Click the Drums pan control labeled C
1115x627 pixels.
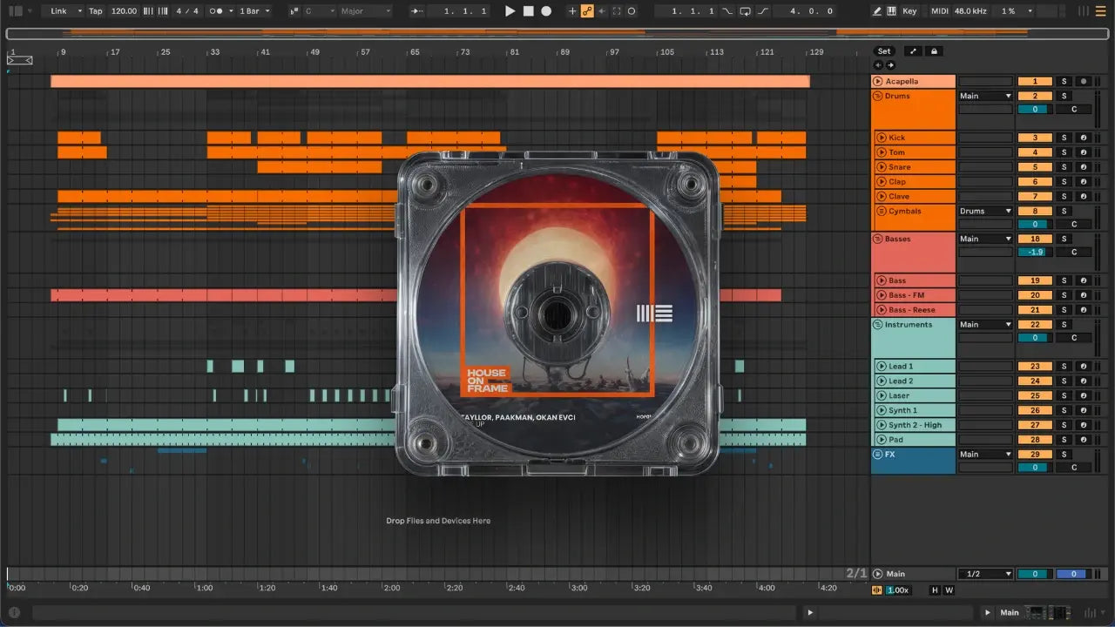[x=1074, y=110]
